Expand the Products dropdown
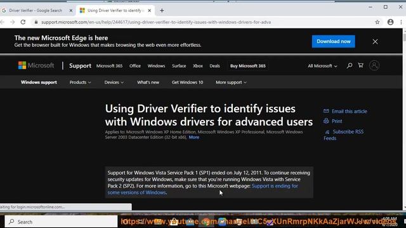Screen dimensions: 406x228 coord(80,82)
